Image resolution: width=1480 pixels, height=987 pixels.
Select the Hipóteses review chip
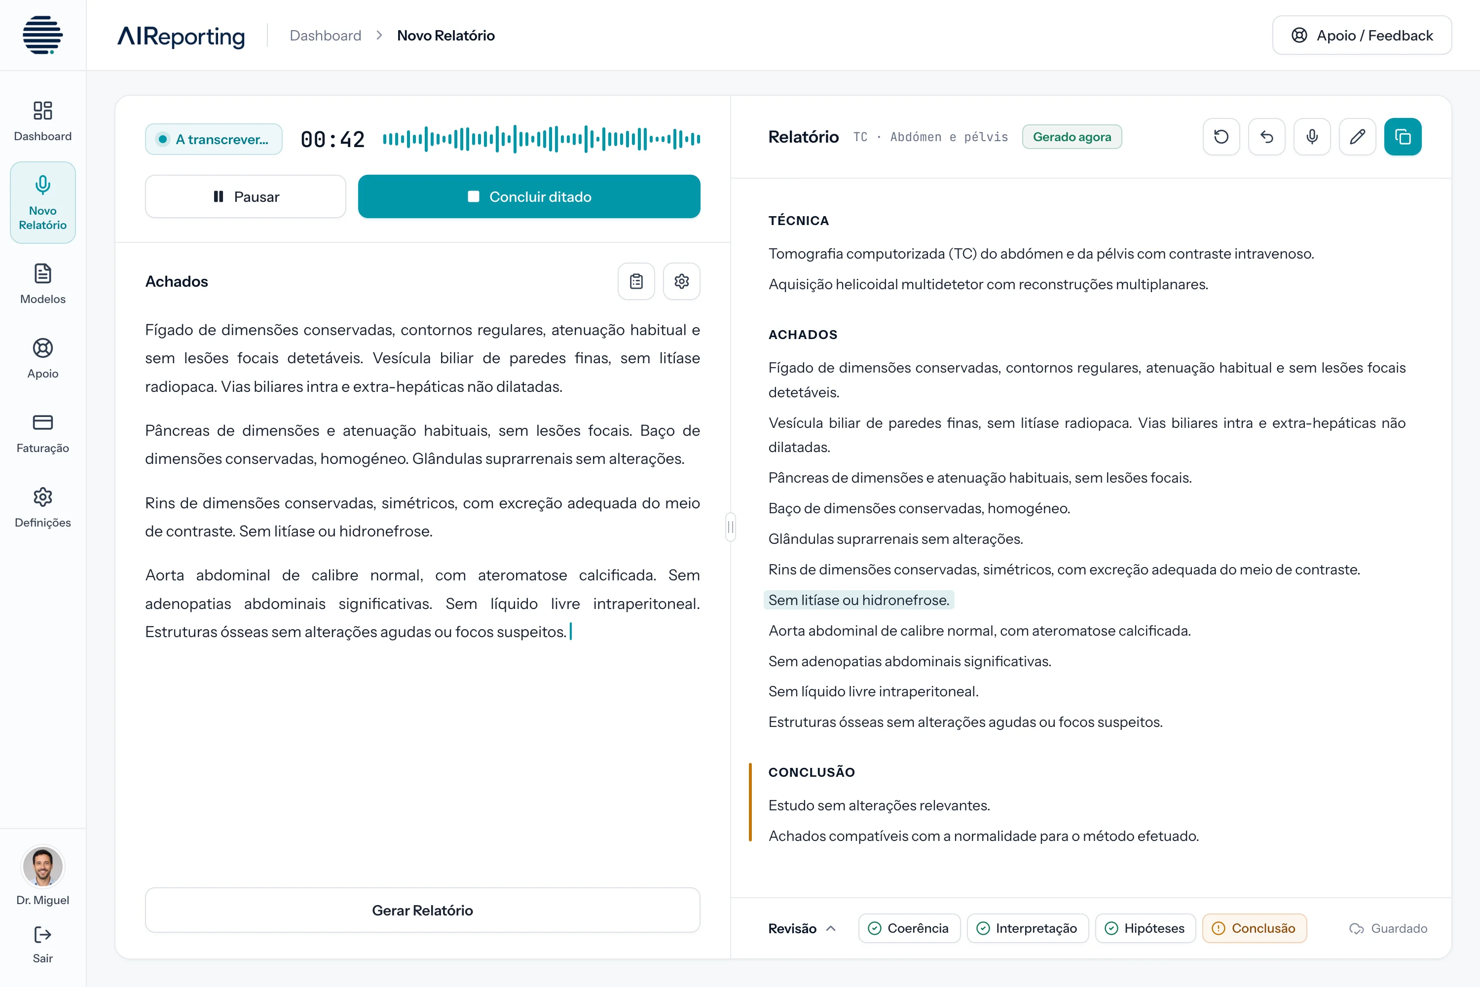click(x=1145, y=928)
